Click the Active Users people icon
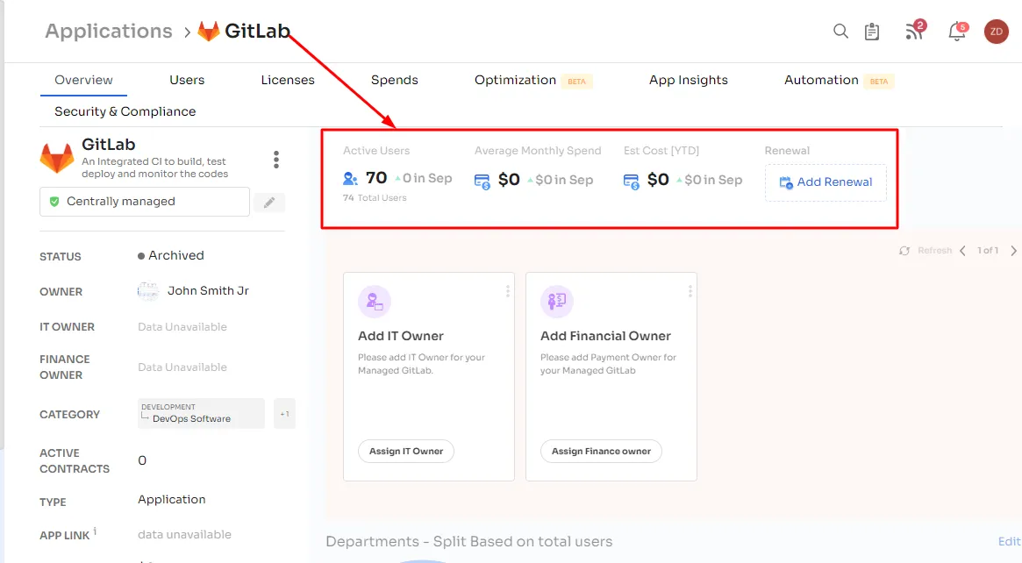This screenshot has width=1022, height=563. click(350, 178)
